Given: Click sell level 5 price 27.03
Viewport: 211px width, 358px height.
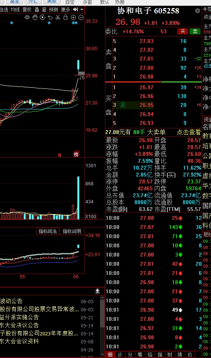Looking at the screenshot, I should 147,41.
